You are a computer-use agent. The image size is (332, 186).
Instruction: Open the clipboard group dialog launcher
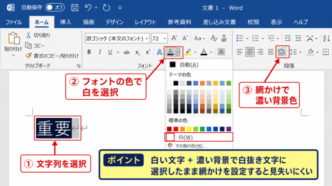78,66
